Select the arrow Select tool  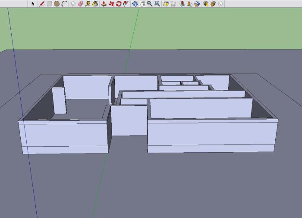click(x=33, y=4)
